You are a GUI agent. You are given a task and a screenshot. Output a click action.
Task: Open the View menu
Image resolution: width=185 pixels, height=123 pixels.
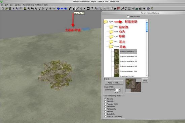coord(11,5)
